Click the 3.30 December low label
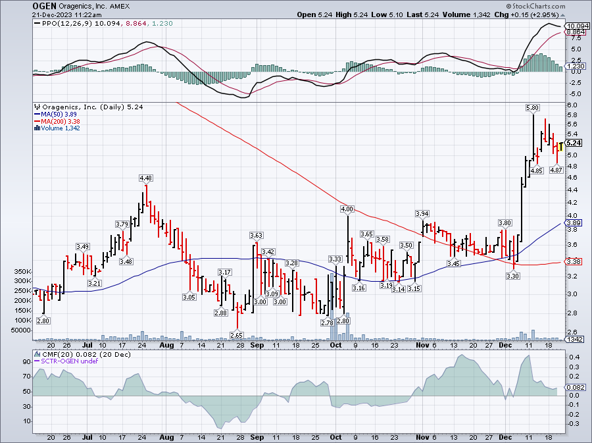The width and height of the screenshot is (592, 443). click(x=512, y=276)
